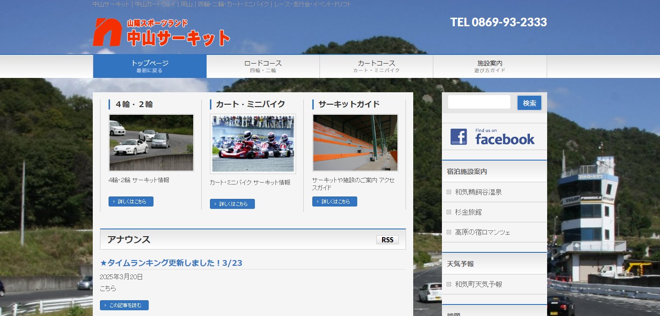The height and width of the screenshot is (316, 660).
Task: Click 詳しくはこちら under サーキットガイド
Action: [335, 202]
